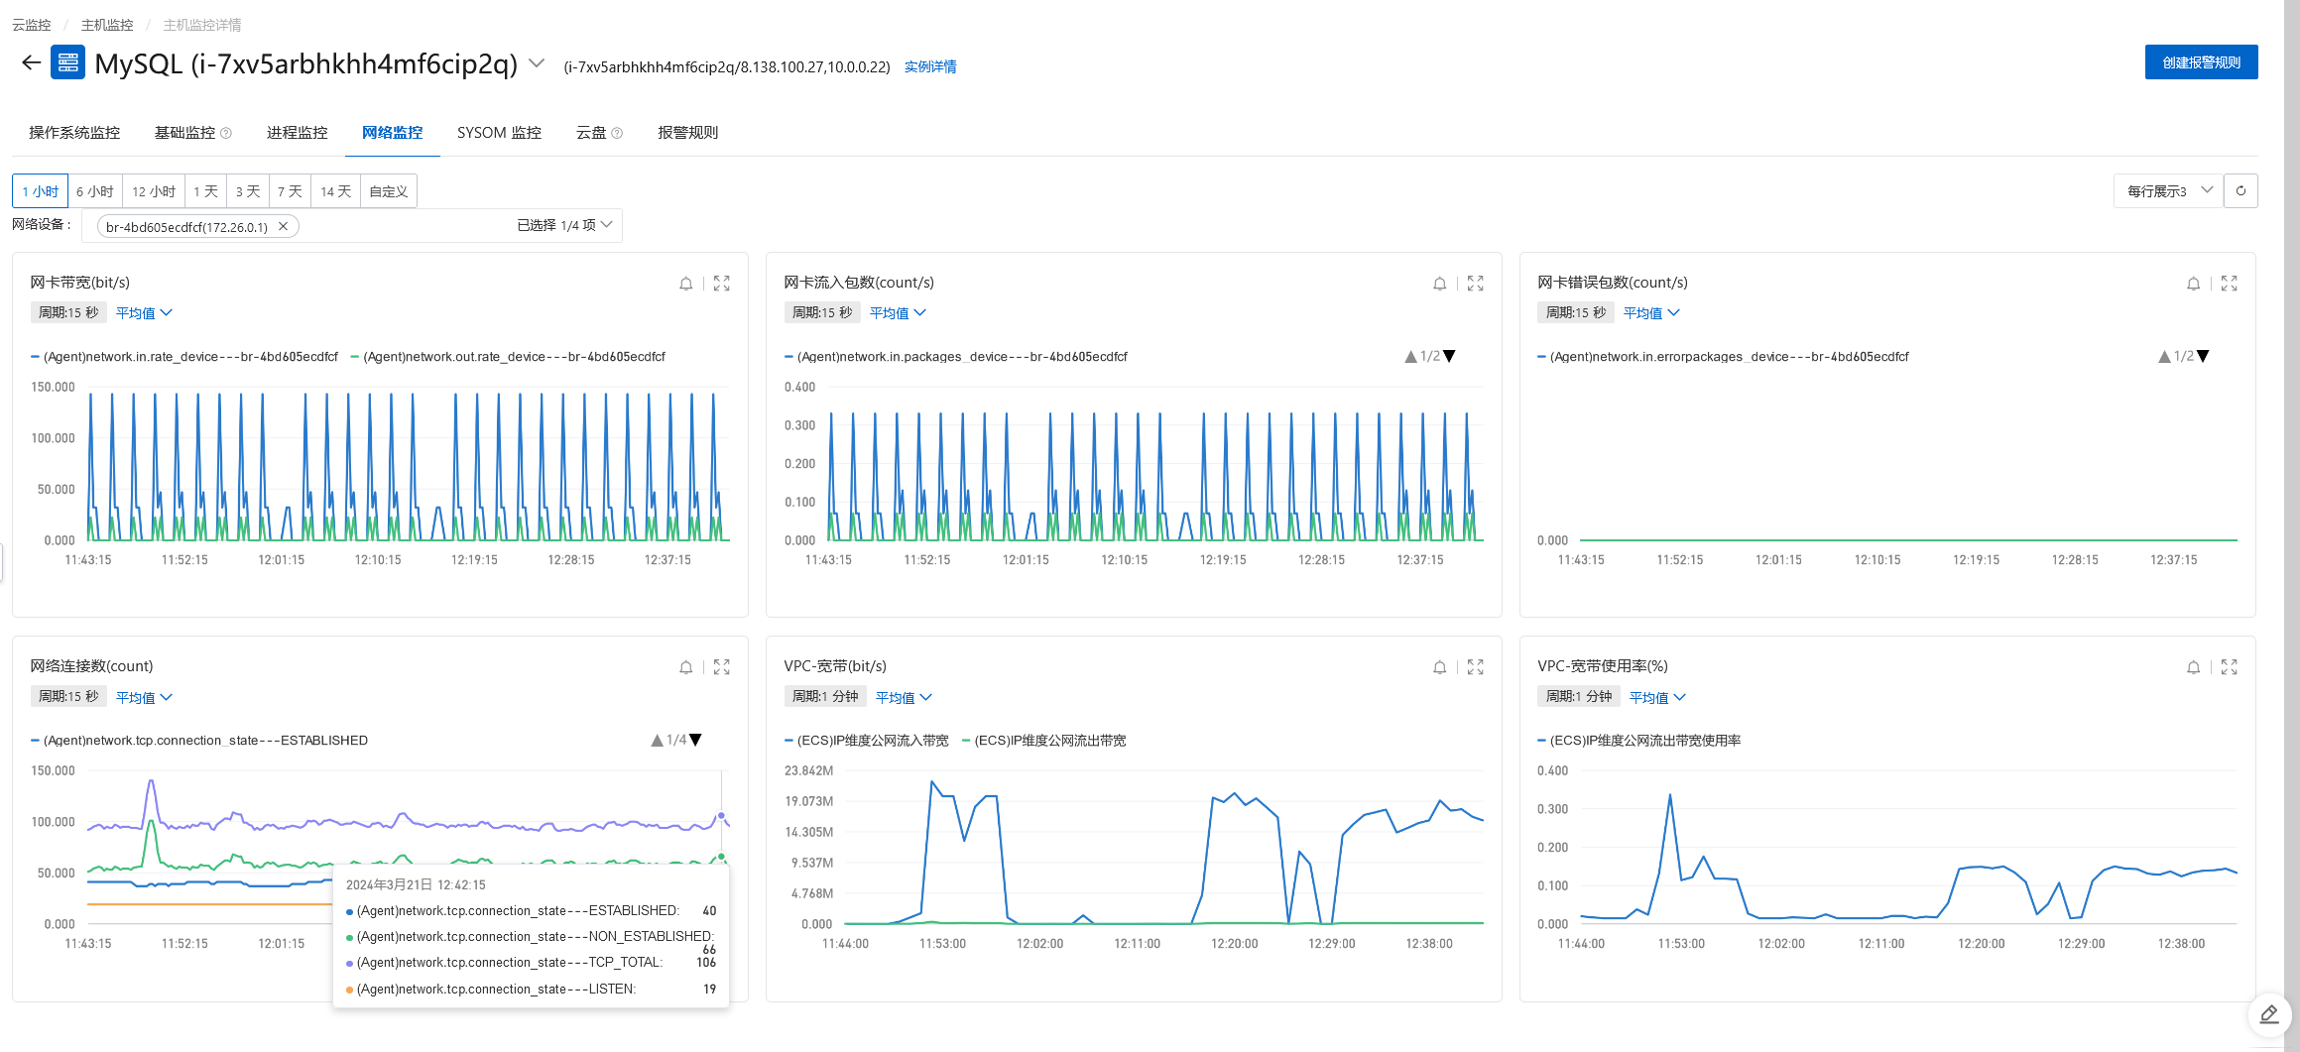Expand VPC-宽带使用率 chart to fullscreen
The image size is (2300, 1052).
pyautogui.click(x=2229, y=667)
